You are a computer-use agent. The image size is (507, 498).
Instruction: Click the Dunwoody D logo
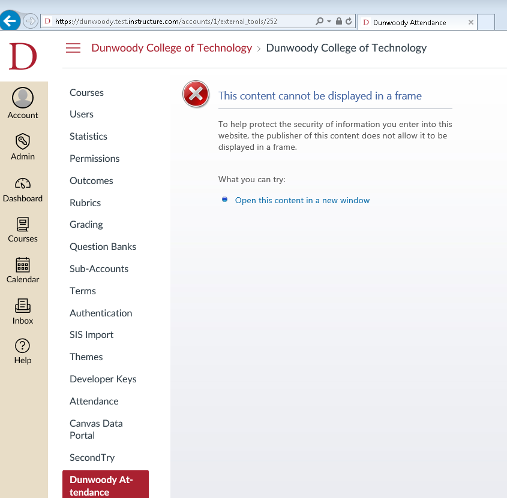[x=23, y=56]
